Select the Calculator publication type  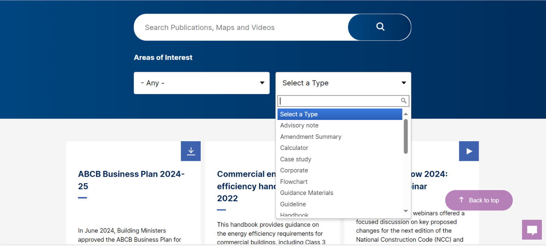[x=294, y=148]
